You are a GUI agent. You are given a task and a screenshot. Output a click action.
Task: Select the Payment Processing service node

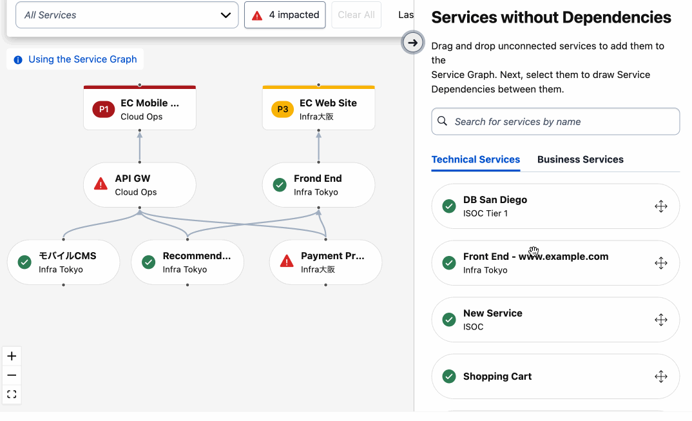click(325, 262)
